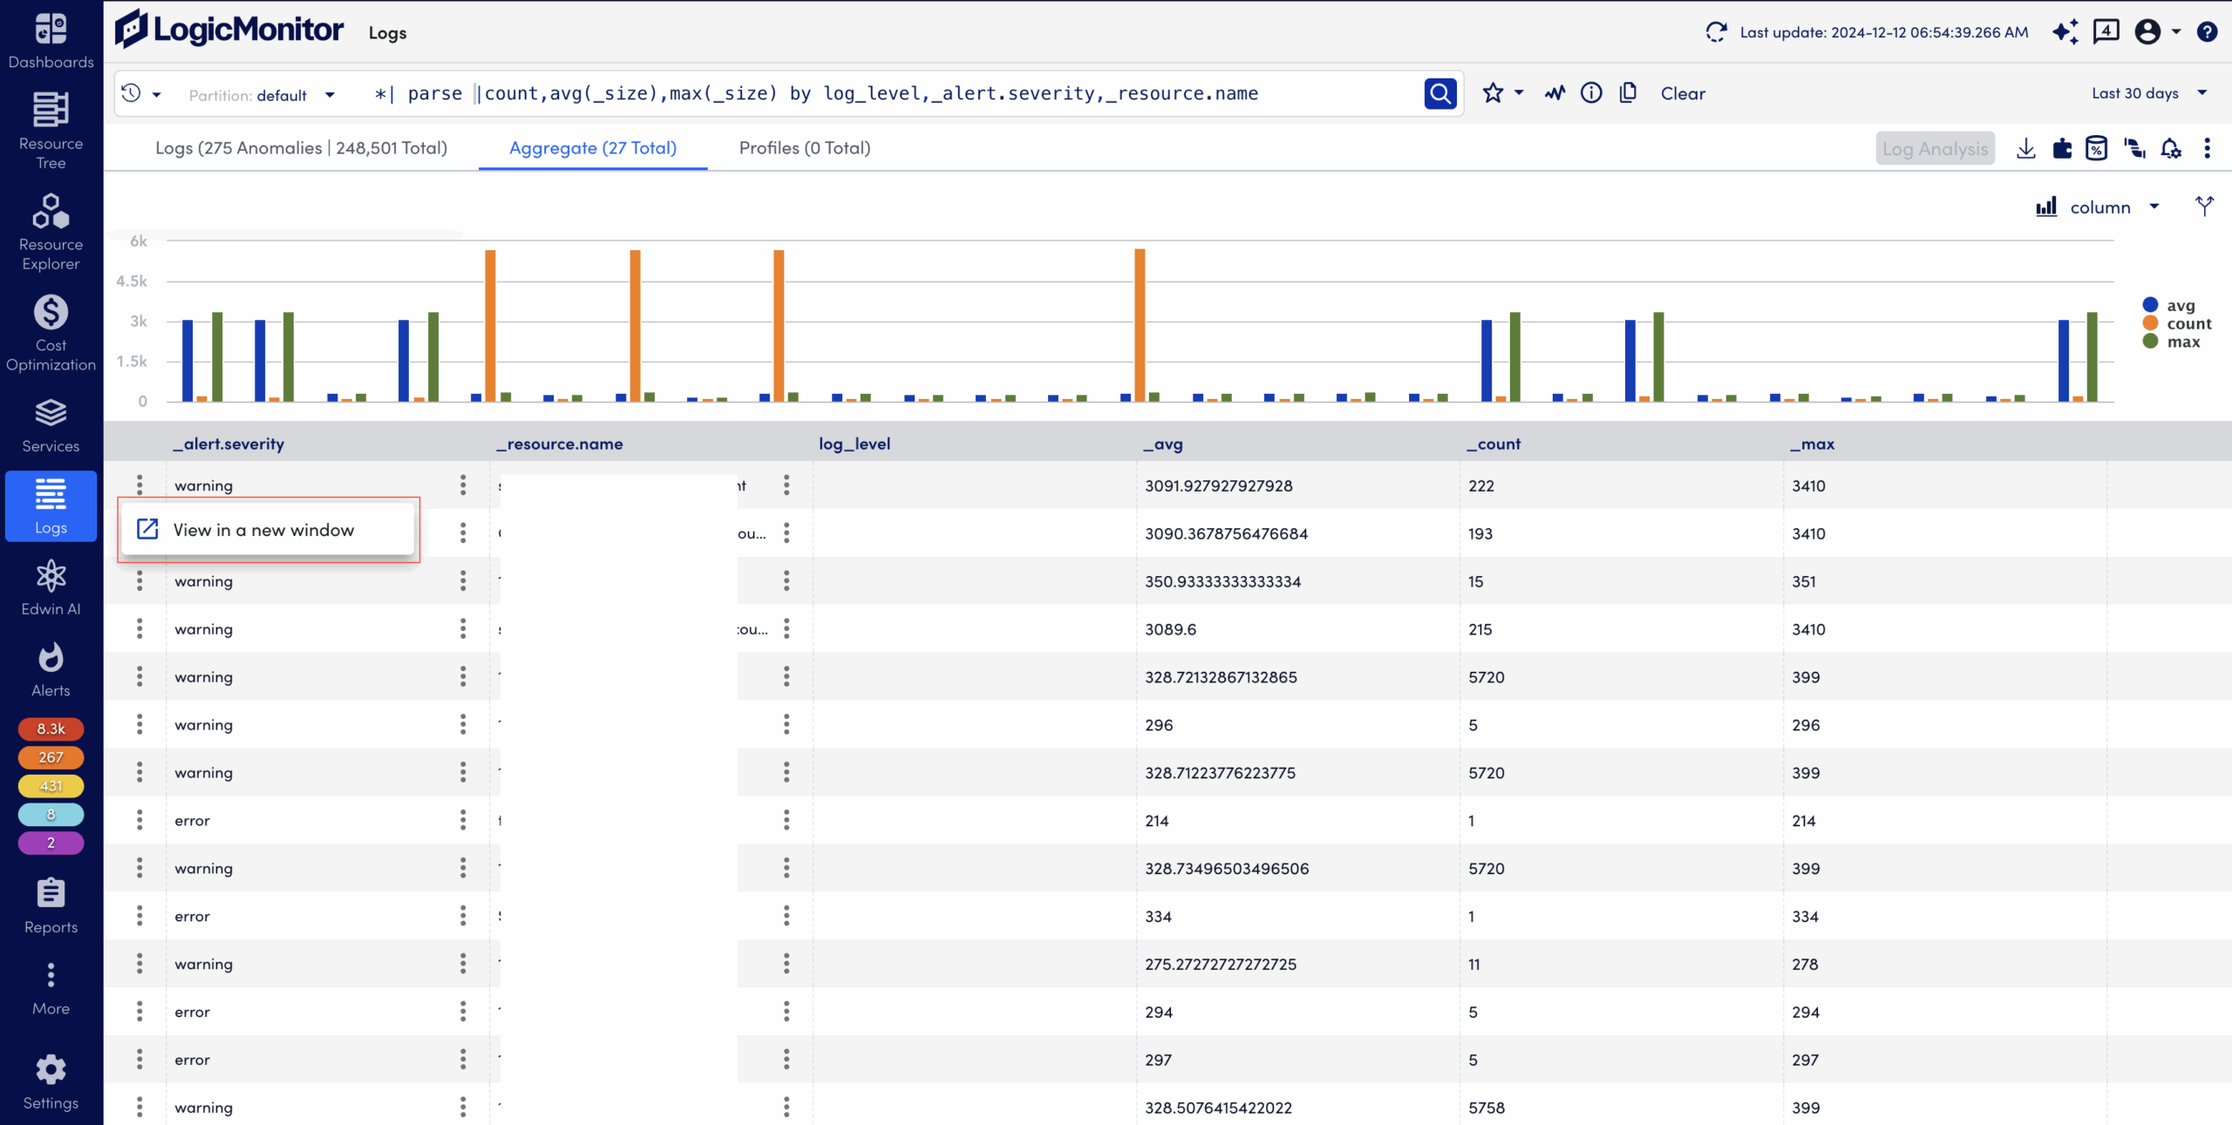Screen dimensions: 2232x1125
Task: Click the refresh icon near Last update
Action: (1716, 32)
